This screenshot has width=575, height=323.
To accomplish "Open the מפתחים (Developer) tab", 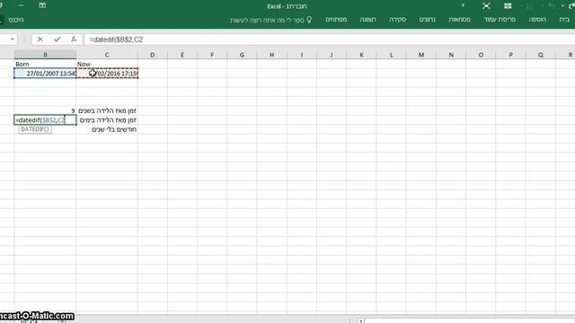I will tap(336, 20).
